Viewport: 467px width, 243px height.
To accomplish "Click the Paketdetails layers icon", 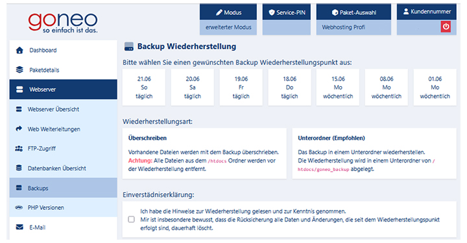I will pos(19,70).
